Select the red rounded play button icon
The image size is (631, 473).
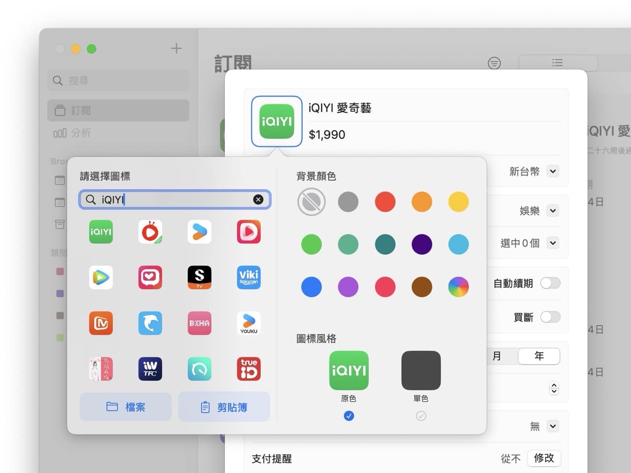tap(249, 232)
